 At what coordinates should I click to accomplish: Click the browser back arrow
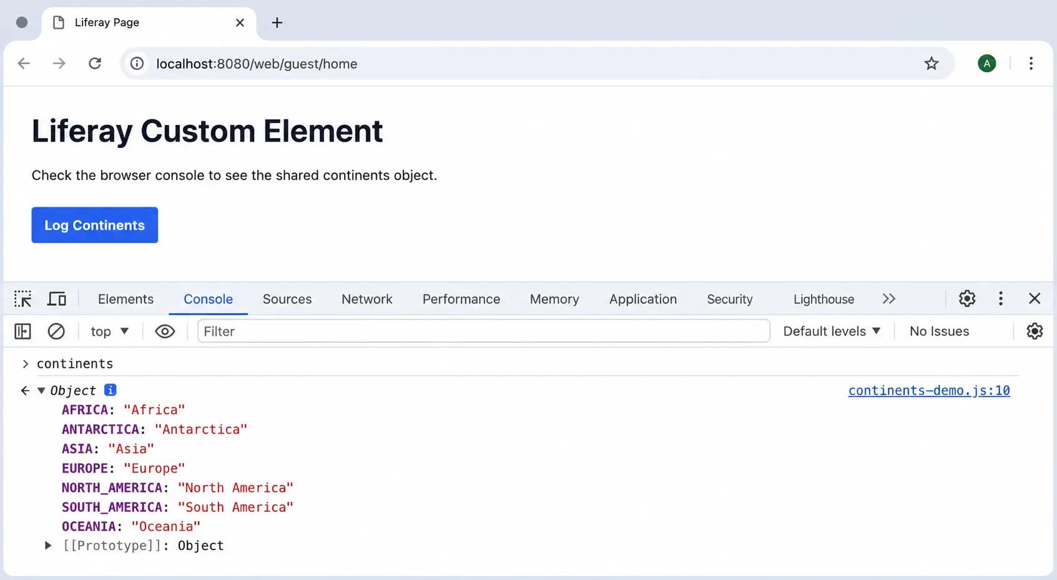[24, 63]
